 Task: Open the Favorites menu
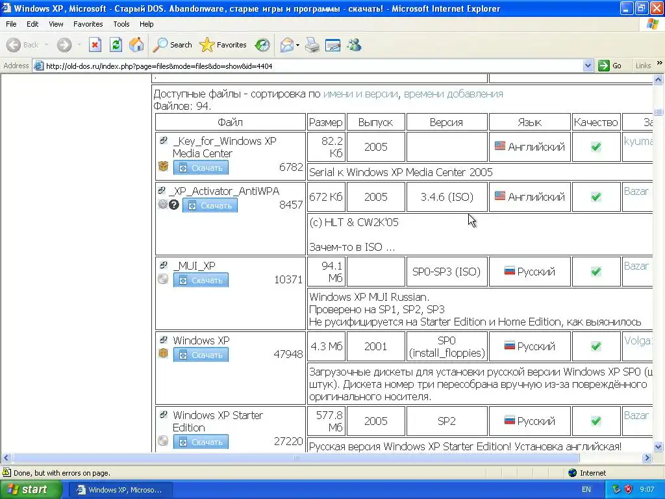click(x=88, y=24)
